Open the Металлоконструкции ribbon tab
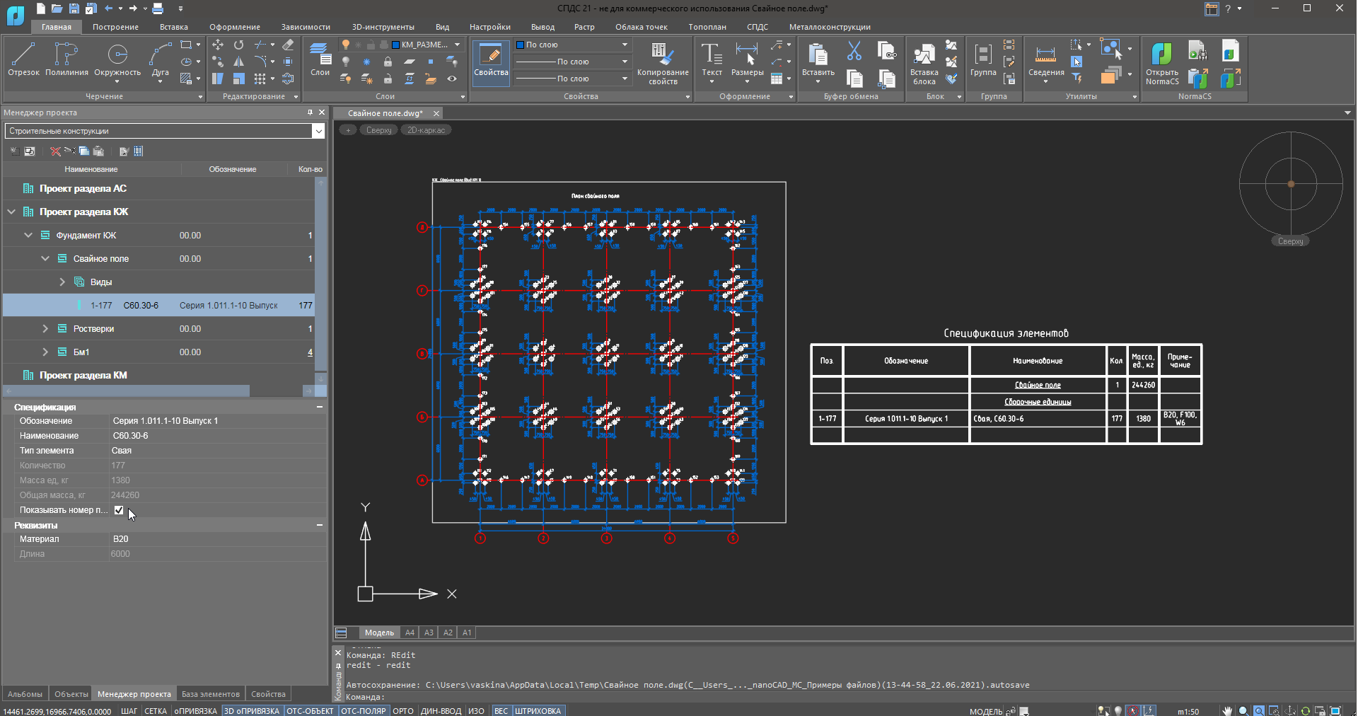The image size is (1358, 716). pos(830,27)
